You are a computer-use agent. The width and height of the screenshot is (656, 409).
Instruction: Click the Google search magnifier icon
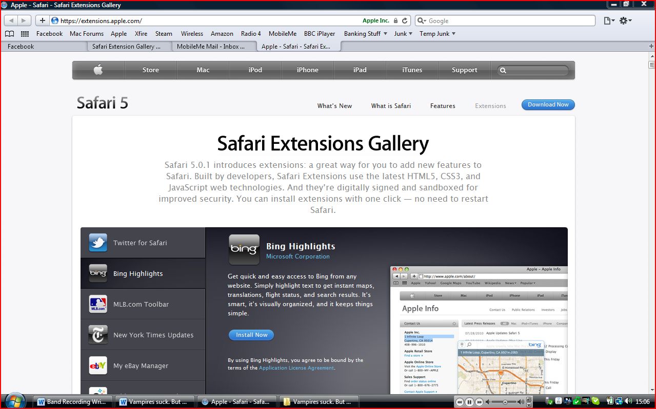click(422, 21)
